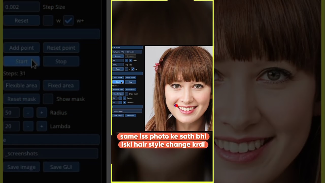Increase the Seed value with plus button

pos(131,60)
